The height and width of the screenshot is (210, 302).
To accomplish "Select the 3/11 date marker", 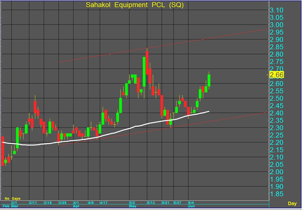I will click(x=33, y=203).
